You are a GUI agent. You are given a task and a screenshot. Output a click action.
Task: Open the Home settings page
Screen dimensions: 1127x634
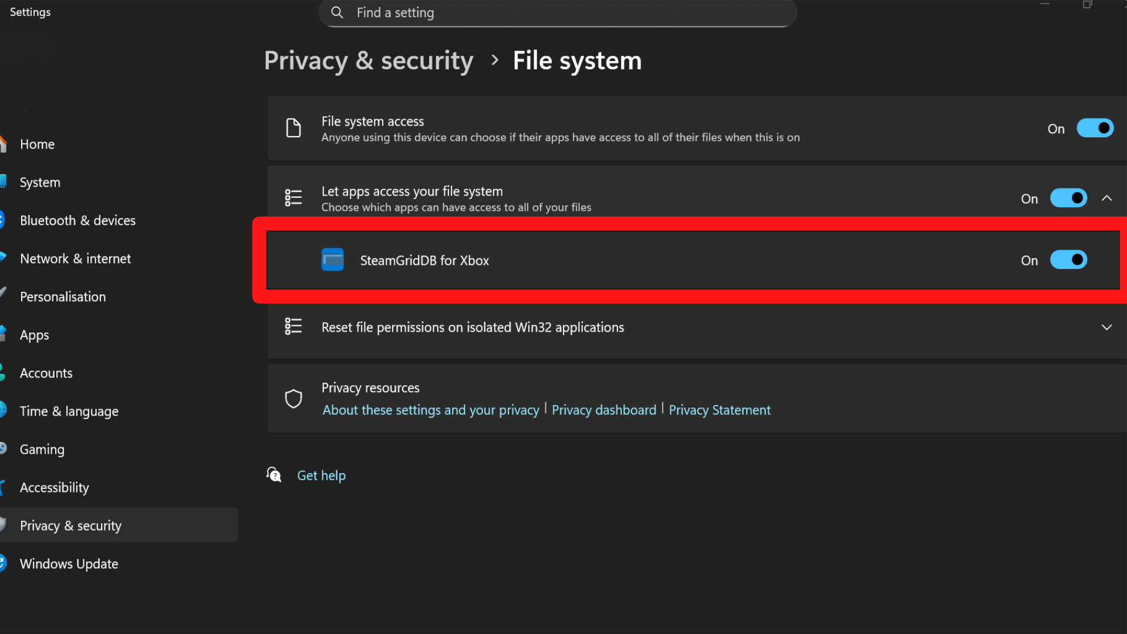pyautogui.click(x=37, y=144)
